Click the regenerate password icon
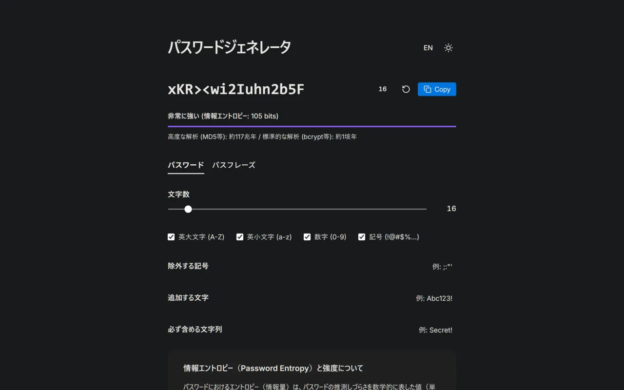The height and width of the screenshot is (390, 624). [406, 89]
